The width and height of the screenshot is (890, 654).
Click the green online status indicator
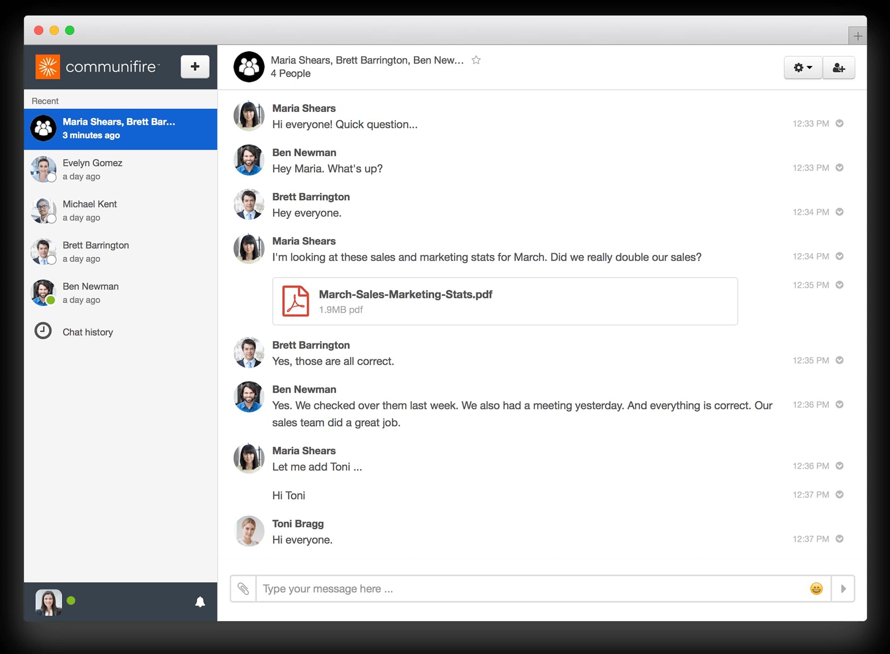pos(71,601)
